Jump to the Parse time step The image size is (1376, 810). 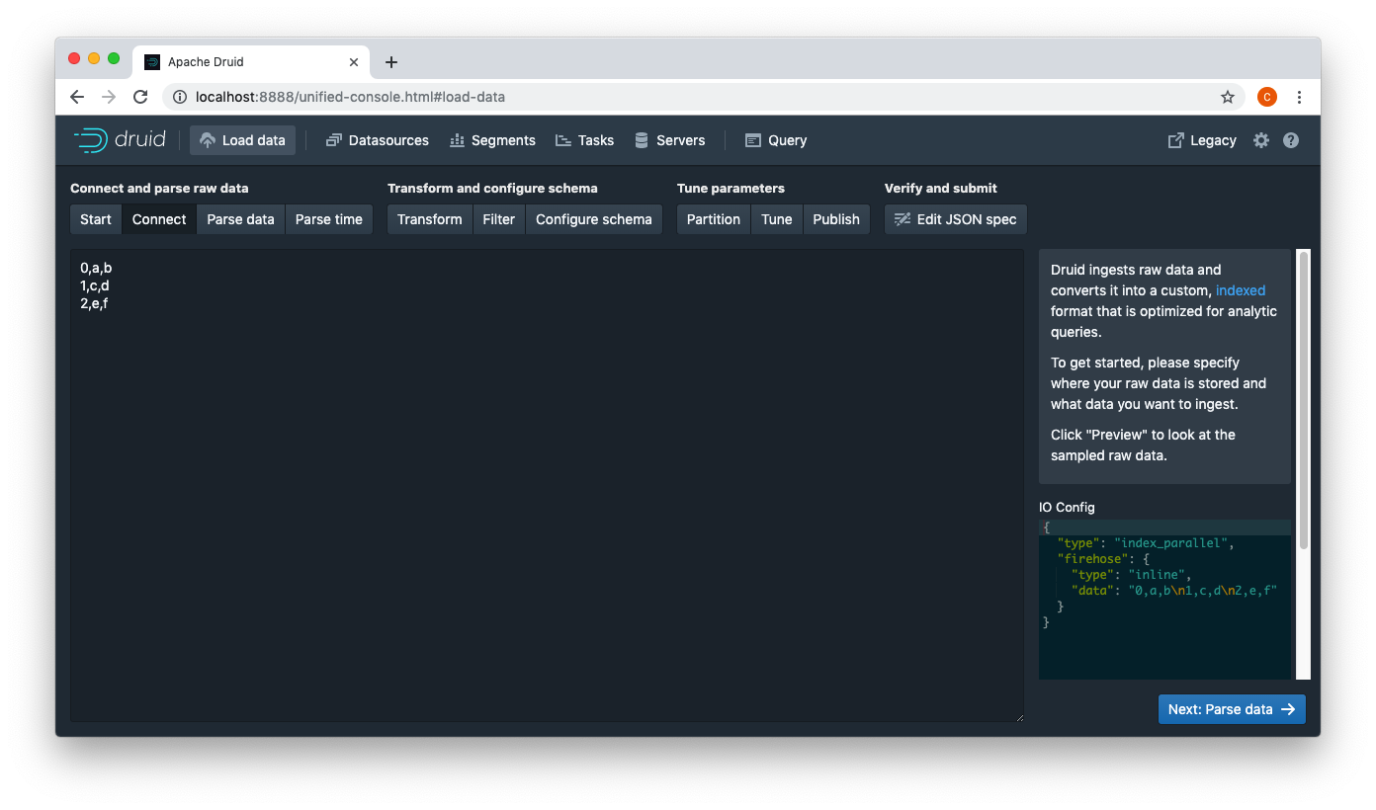tap(329, 219)
